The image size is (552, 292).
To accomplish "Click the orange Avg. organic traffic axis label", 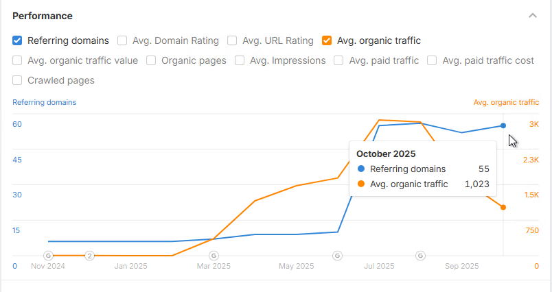I will click(x=506, y=102).
